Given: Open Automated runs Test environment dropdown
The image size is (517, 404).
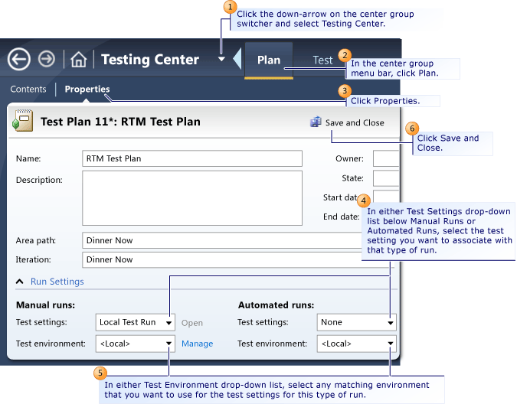Looking at the screenshot, I should point(356,344).
